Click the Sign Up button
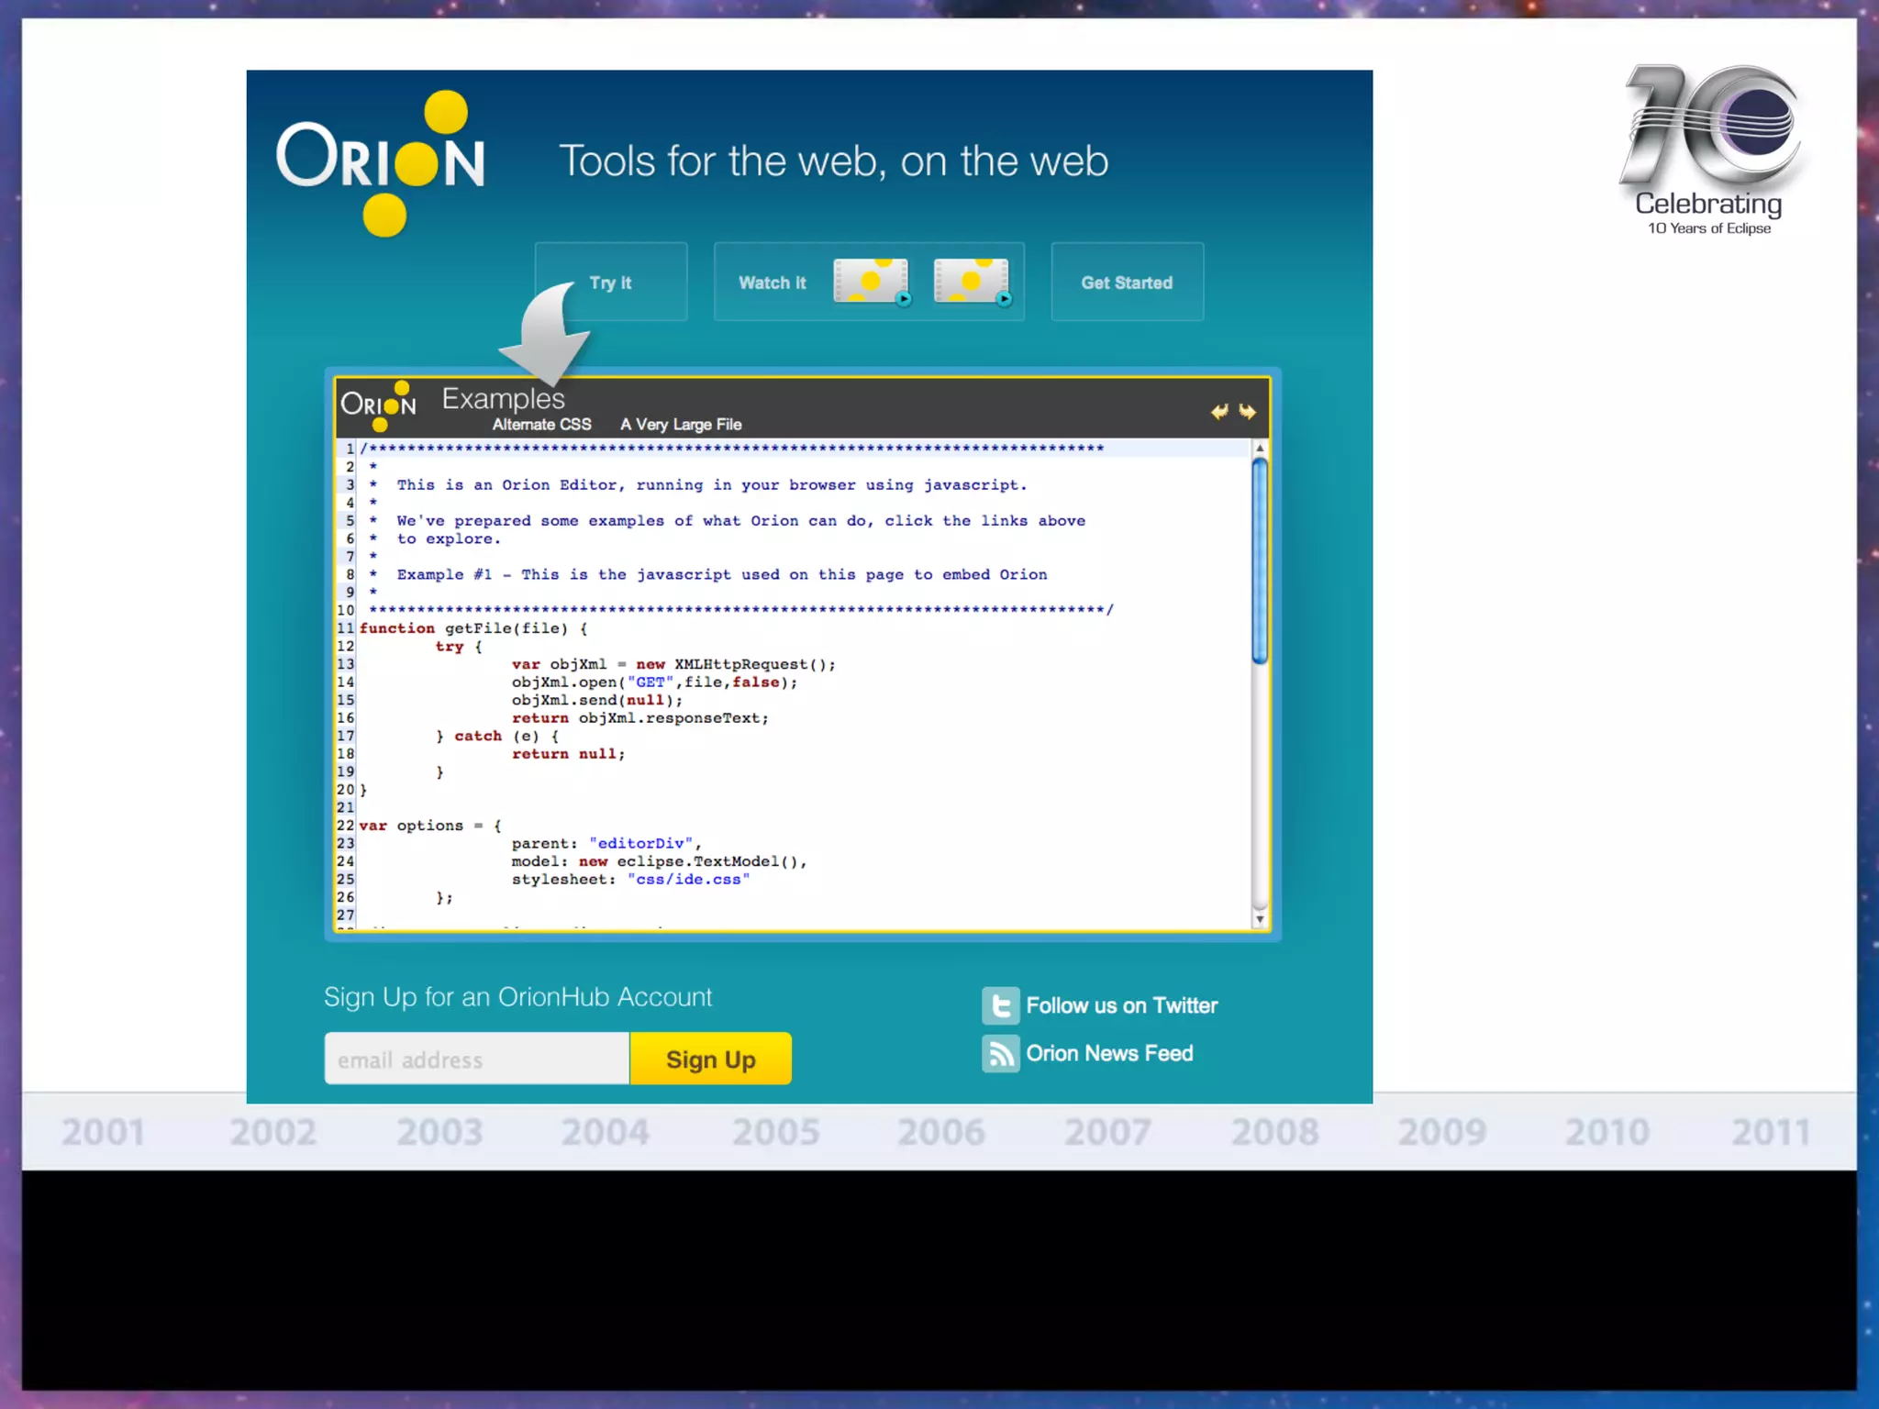1879x1409 pixels. 710,1060
